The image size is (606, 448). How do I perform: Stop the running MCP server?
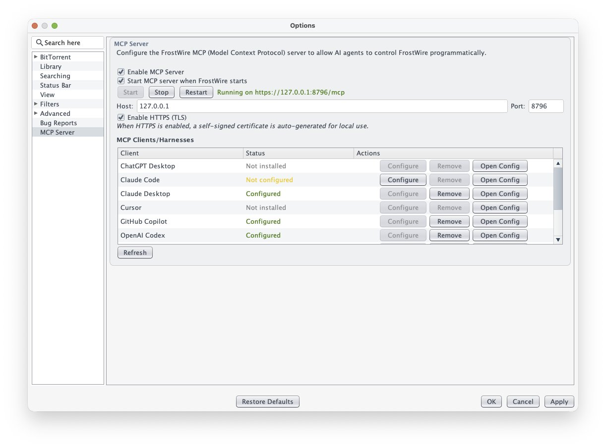click(161, 92)
